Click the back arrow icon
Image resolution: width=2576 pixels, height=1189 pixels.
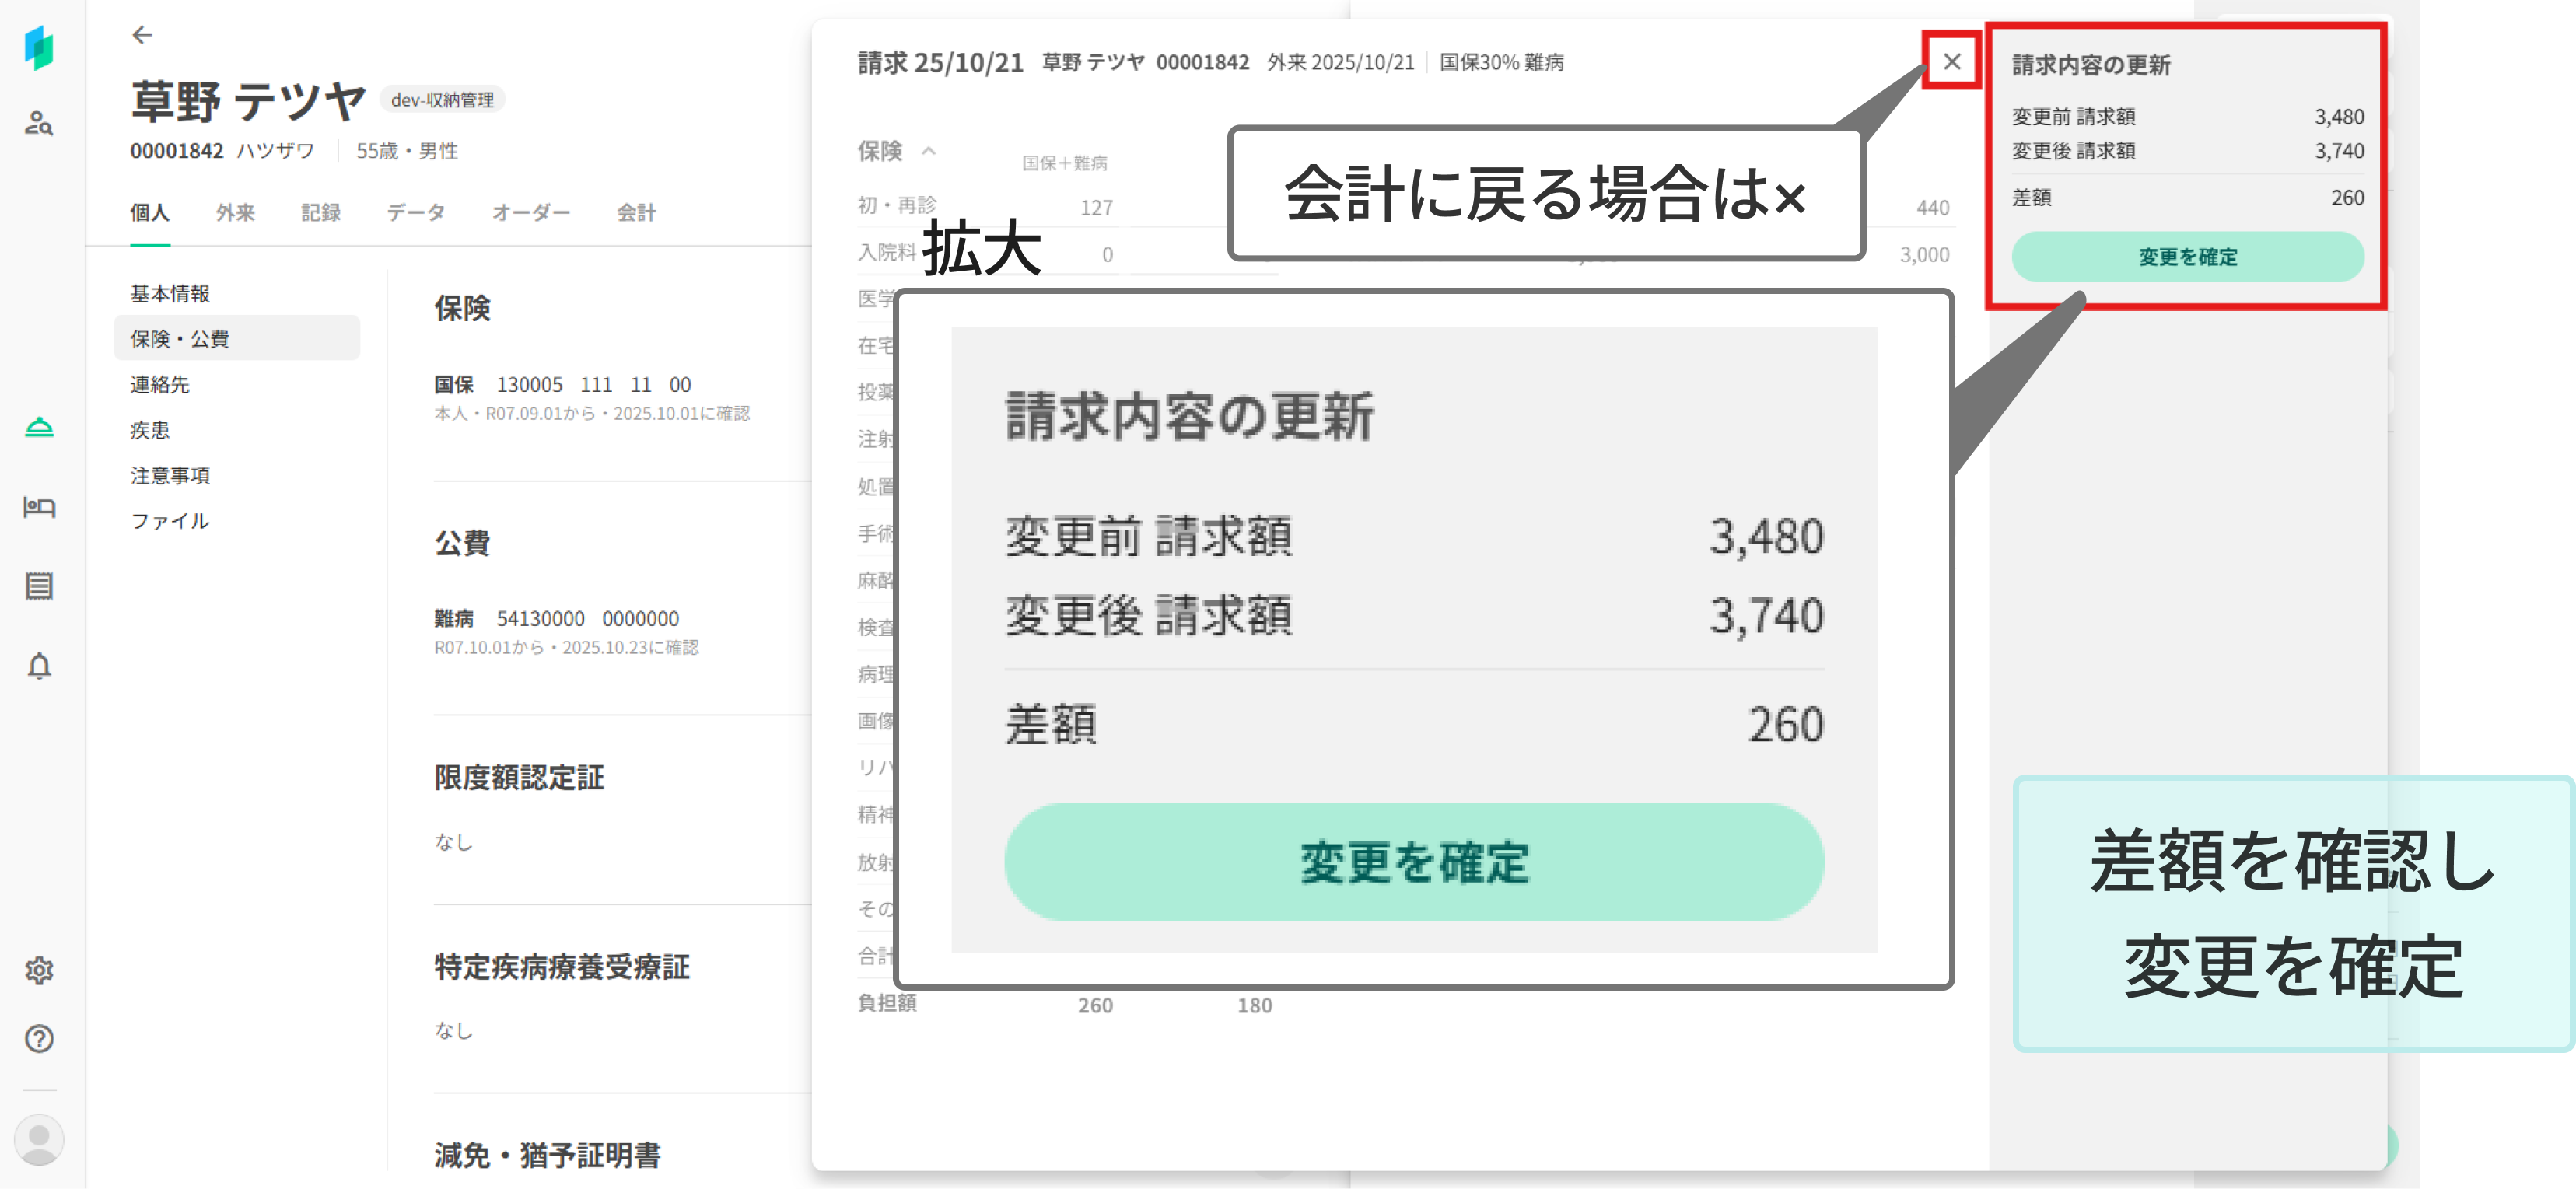142,36
